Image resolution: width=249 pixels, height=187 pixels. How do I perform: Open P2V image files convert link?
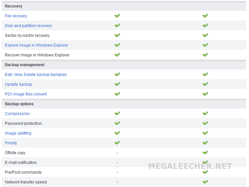(x=26, y=94)
